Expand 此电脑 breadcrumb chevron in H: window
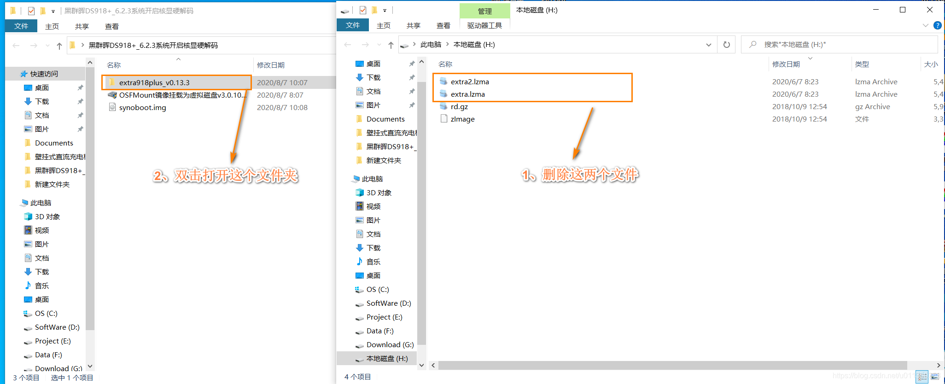945x384 pixels. pos(447,44)
